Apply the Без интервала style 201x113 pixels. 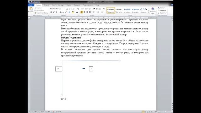119,10
